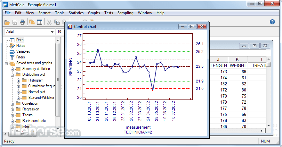Click the Regression folder icon
This screenshot has width=282, height=147.
18,109
